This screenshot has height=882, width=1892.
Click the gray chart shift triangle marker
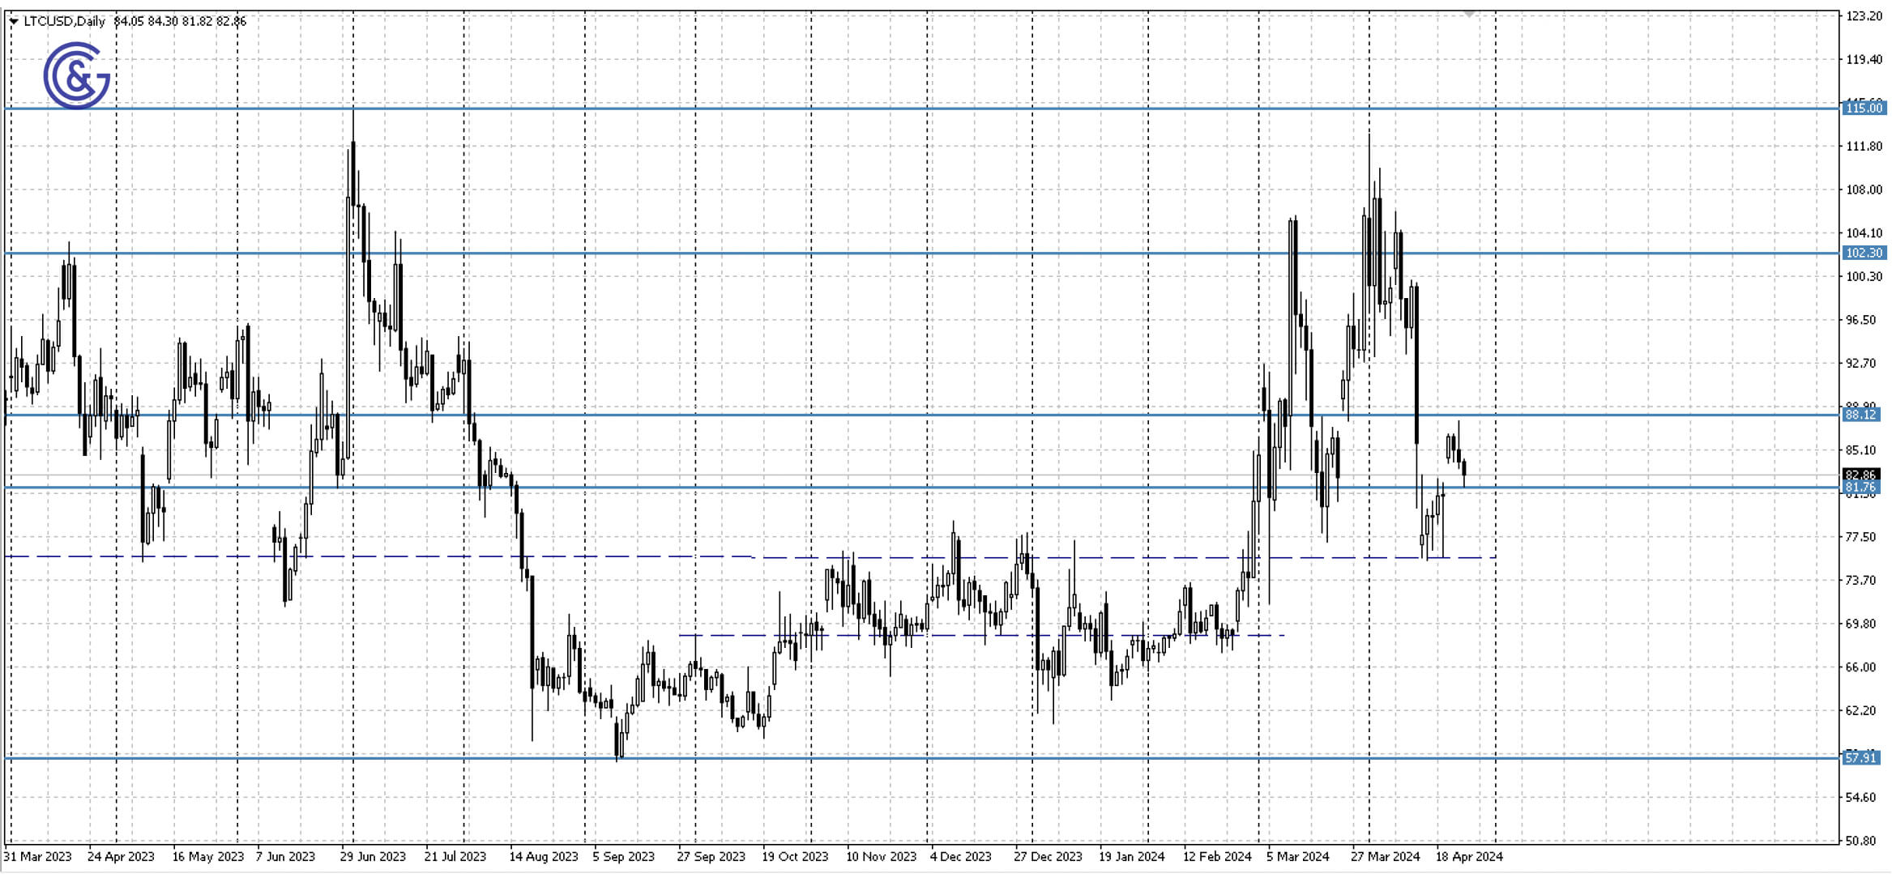coord(1469,14)
